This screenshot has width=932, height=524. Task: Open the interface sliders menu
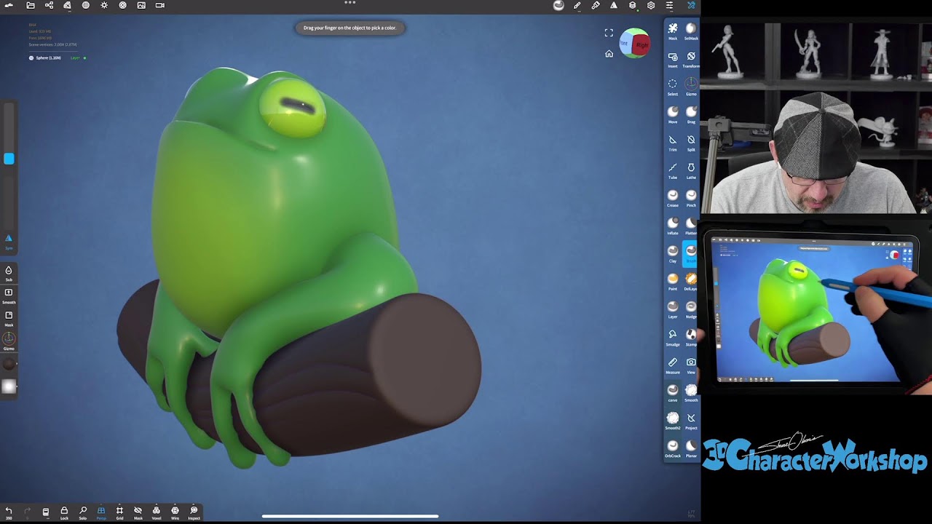pyautogui.click(x=669, y=5)
